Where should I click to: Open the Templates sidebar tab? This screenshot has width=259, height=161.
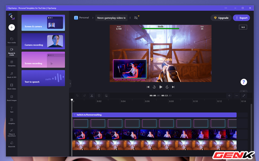pyautogui.click(x=12, y=63)
